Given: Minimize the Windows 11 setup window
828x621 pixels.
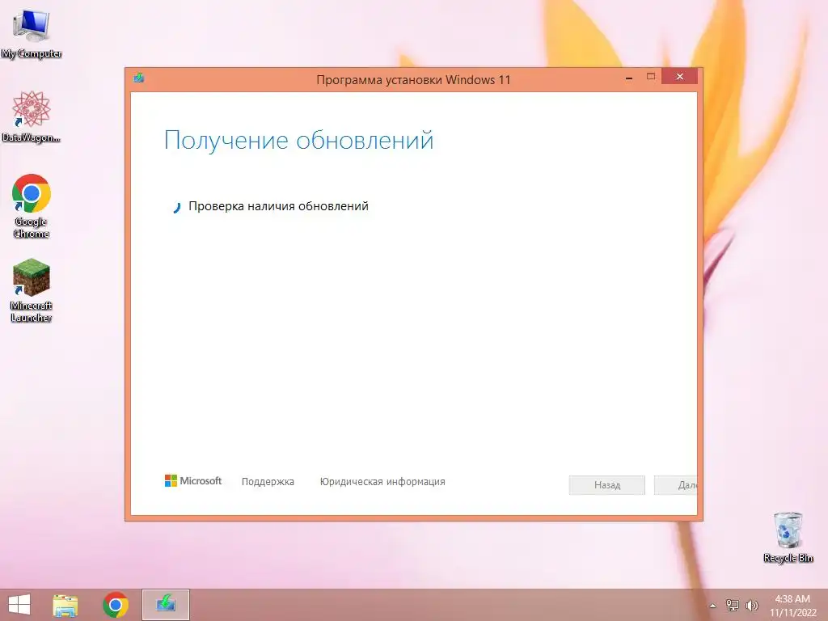Looking at the screenshot, I should (629, 78).
